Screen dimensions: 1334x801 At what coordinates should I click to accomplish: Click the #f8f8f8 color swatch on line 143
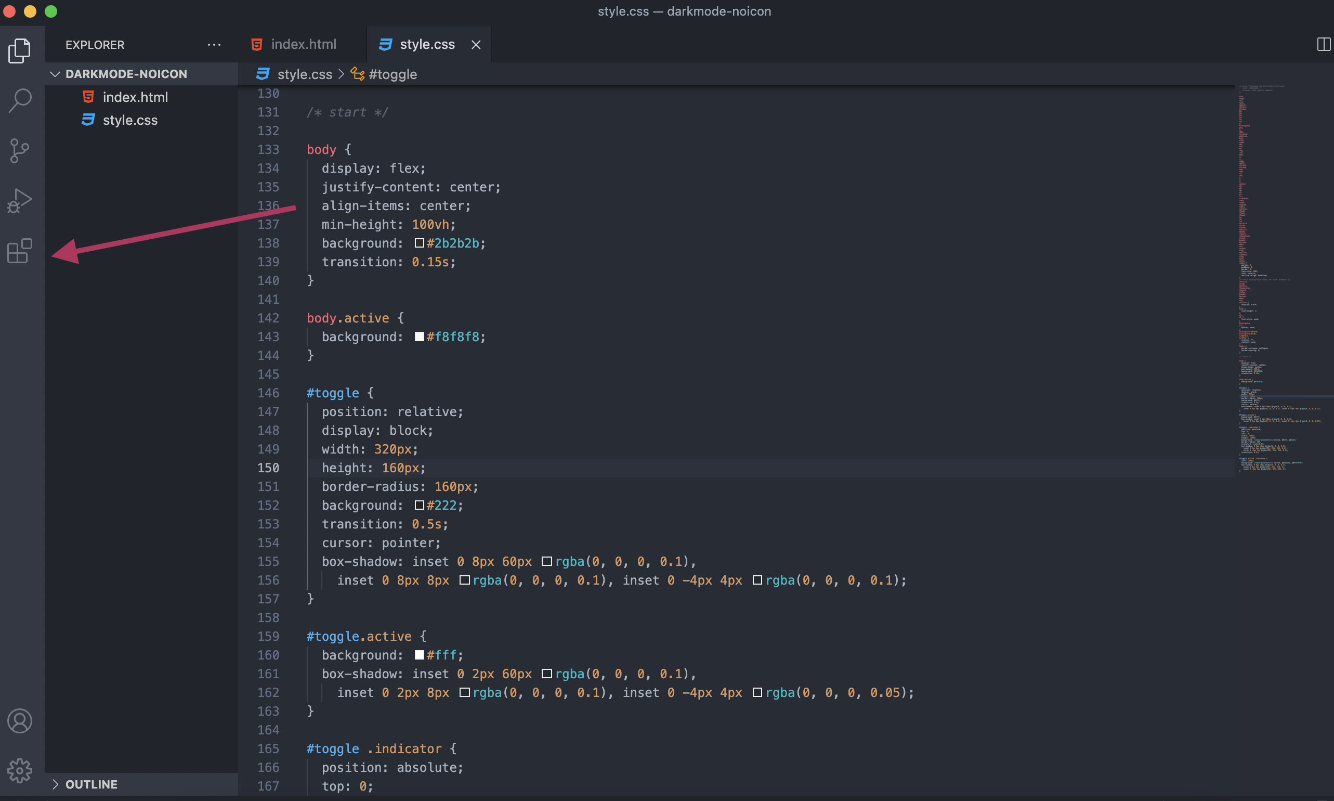pyautogui.click(x=419, y=337)
